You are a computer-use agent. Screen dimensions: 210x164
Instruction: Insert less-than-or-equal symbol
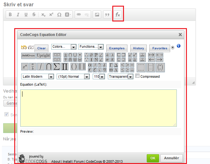pyautogui.click(x=122, y=70)
